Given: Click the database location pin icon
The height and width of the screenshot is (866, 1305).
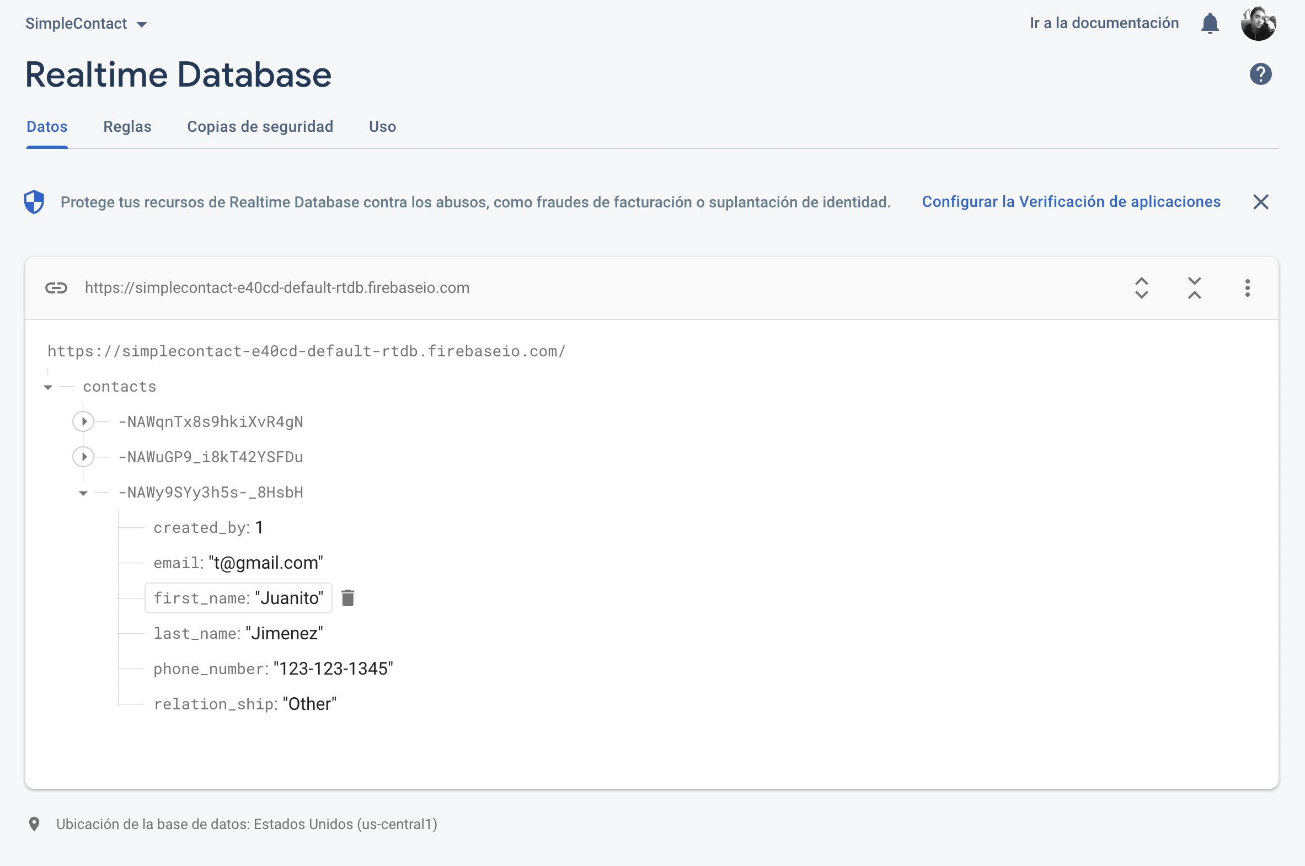Looking at the screenshot, I should click(x=35, y=824).
